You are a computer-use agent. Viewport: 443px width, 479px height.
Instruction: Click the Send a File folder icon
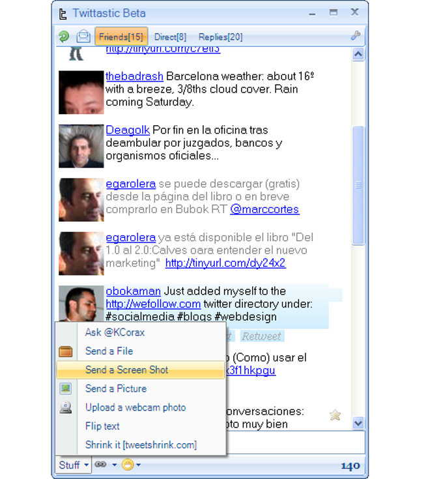[66, 351]
